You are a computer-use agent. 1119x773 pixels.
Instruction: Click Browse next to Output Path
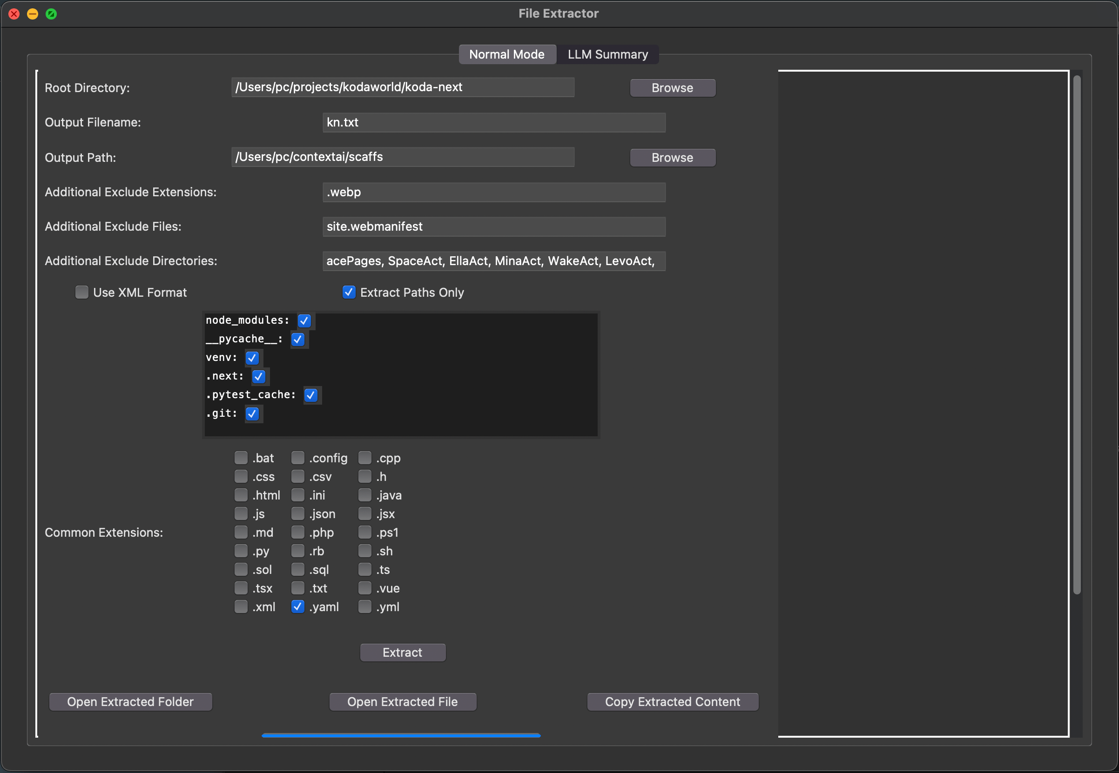(x=672, y=157)
